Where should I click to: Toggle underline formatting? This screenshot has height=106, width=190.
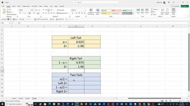click(25, 13)
